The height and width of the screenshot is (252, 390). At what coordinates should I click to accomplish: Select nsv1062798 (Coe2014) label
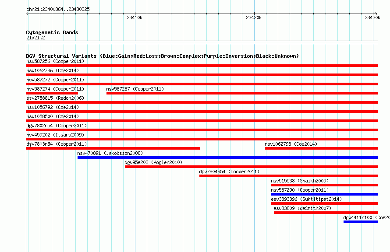click(291, 144)
